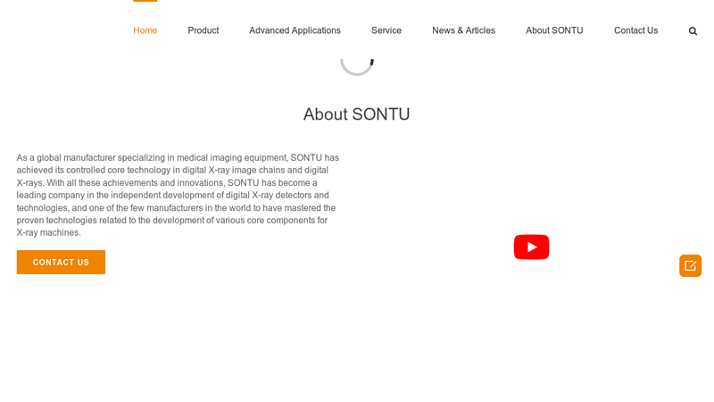Open News & Articles page
This screenshot has height=402, width=714.
click(463, 30)
